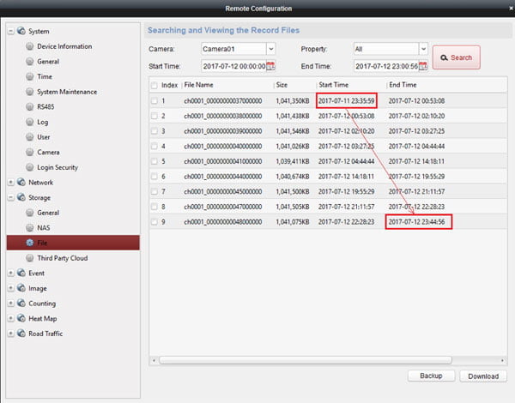515x403 pixels.
Task: Tick the checkbox for record file 9
Action: point(154,222)
